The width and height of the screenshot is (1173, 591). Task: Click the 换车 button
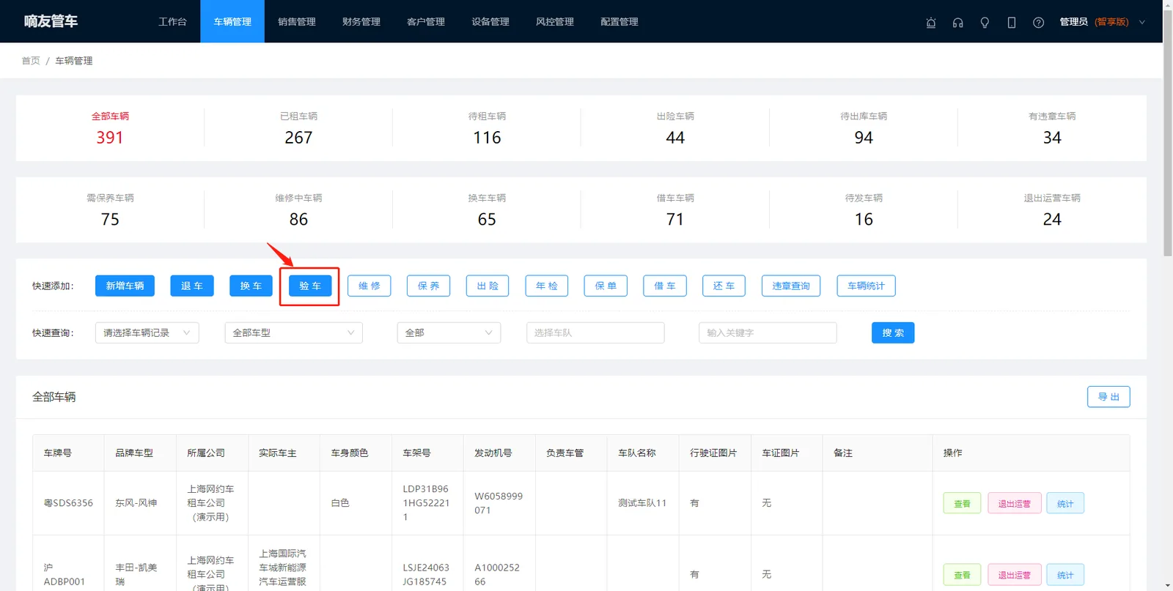pos(251,286)
